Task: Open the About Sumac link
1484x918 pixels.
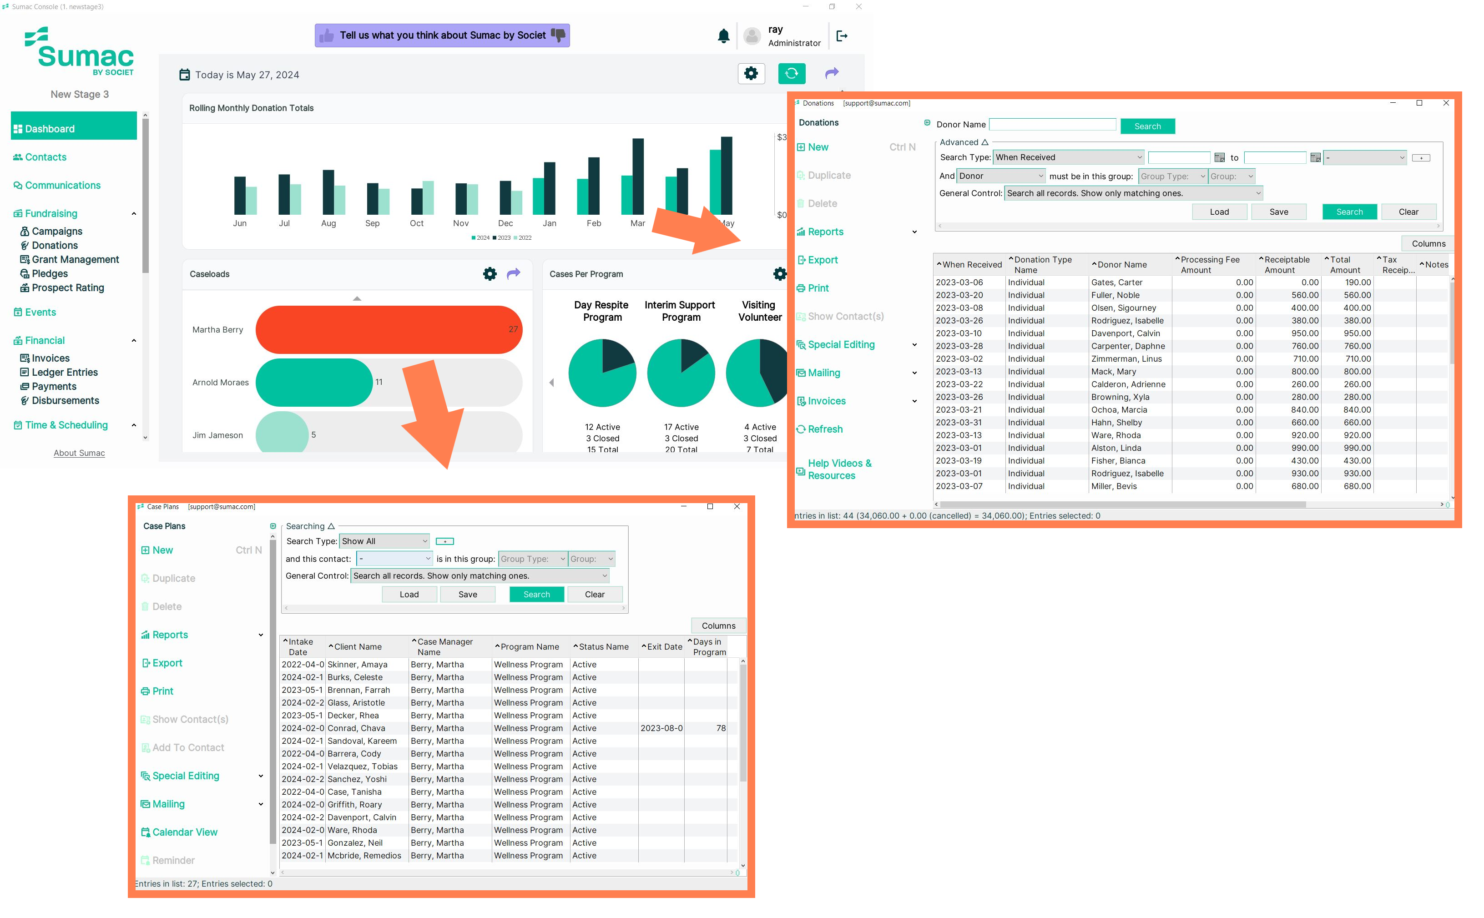Action: 79,453
